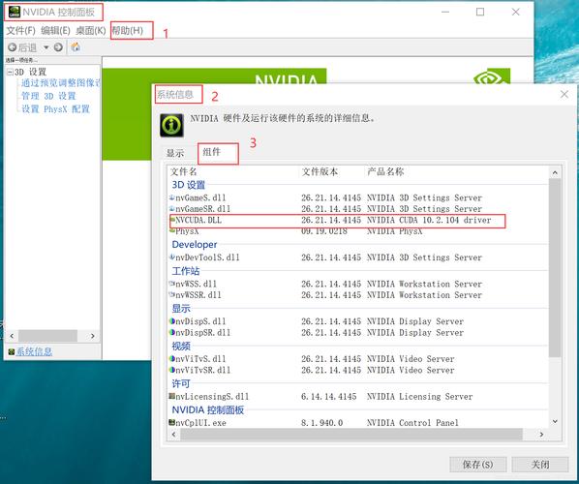Select the nvGameS.dll row
Screen dimensions: 579x484
358,197
